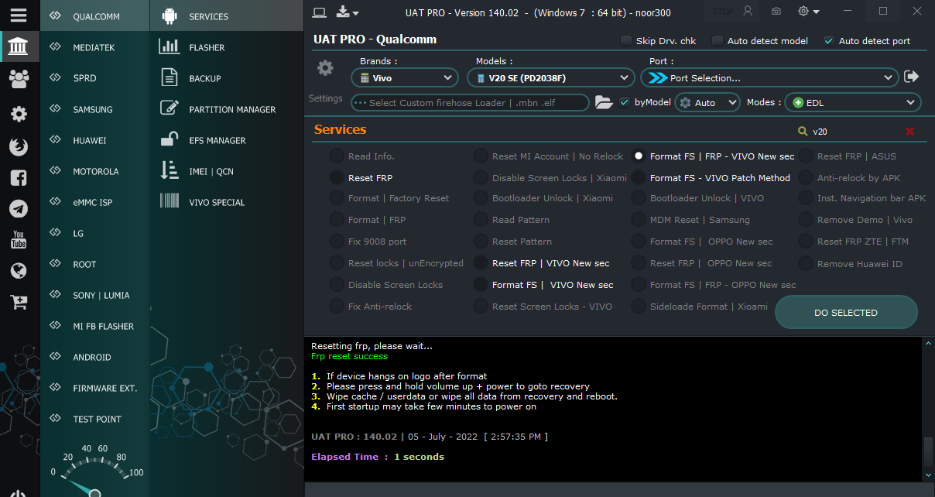Open the Auto loader dropdown

coord(707,102)
